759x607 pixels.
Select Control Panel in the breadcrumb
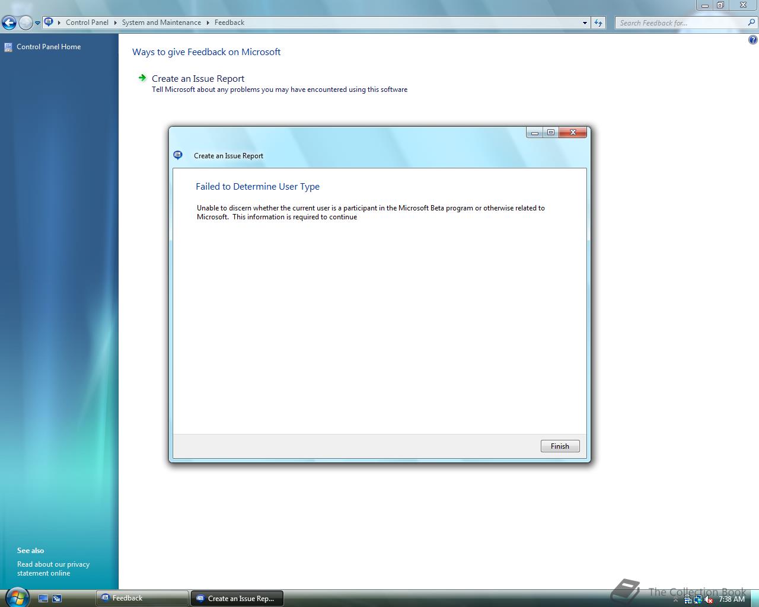[x=87, y=23]
